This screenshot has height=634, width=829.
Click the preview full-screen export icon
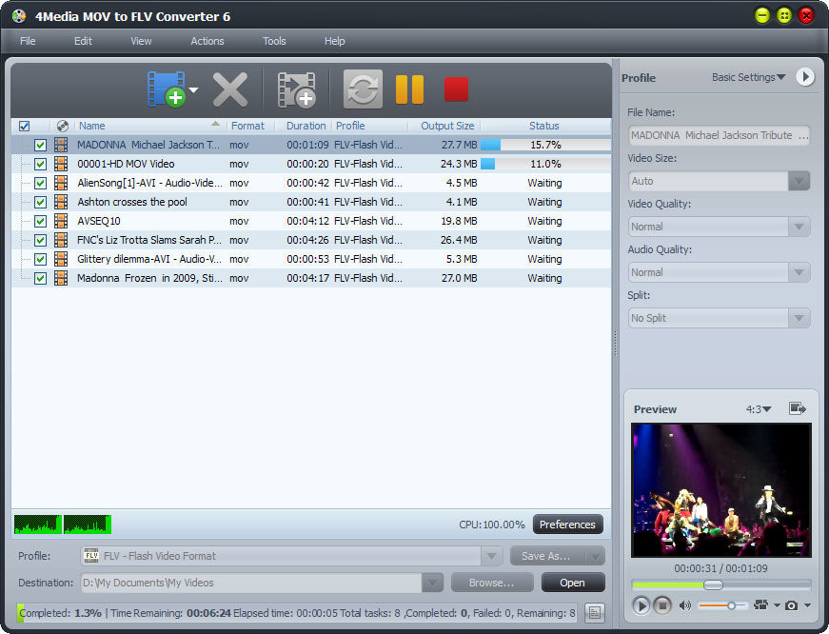click(x=797, y=408)
